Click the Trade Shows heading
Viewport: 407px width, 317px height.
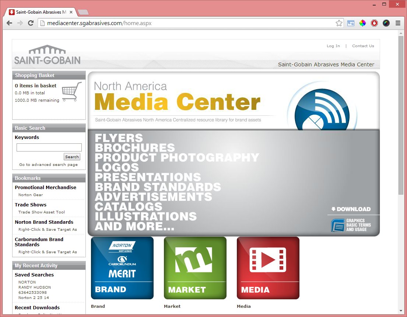pyautogui.click(x=31, y=205)
